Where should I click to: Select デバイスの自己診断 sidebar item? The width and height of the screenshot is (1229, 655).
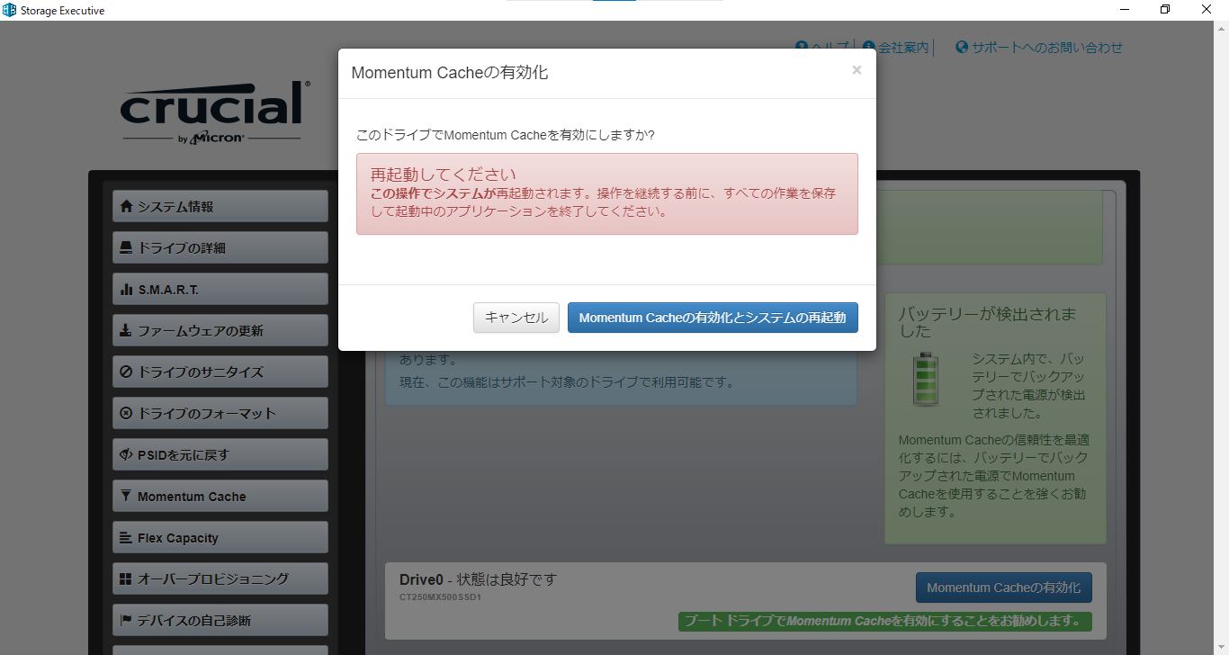click(220, 620)
